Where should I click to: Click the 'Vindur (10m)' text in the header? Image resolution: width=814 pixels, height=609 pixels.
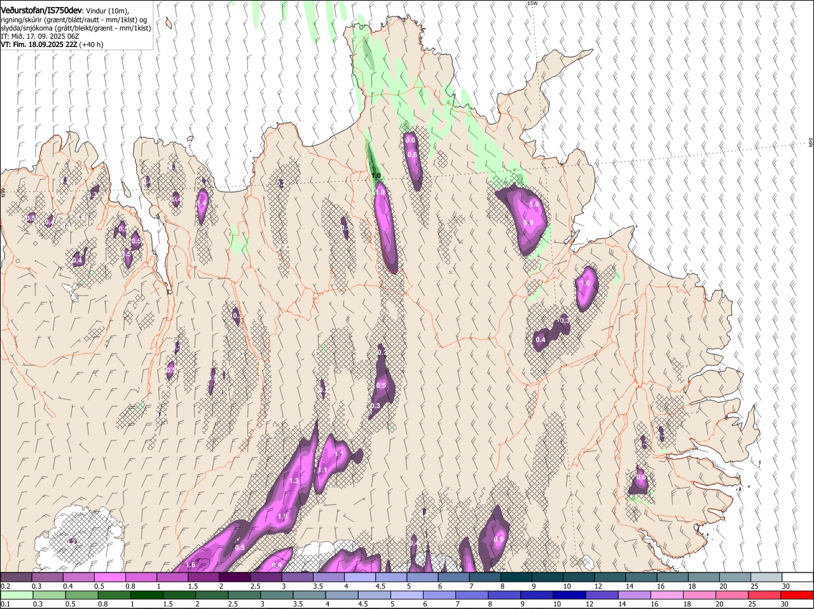[107, 11]
